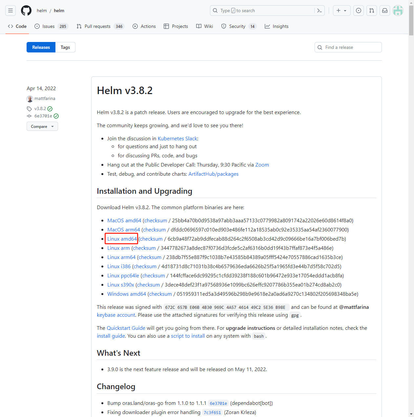Download Linux amd64 binary
Image resolution: width=414 pixels, height=417 pixels.
click(x=122, y=239)
